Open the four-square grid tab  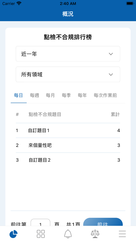pyautogui.click(x=41, y=234)
